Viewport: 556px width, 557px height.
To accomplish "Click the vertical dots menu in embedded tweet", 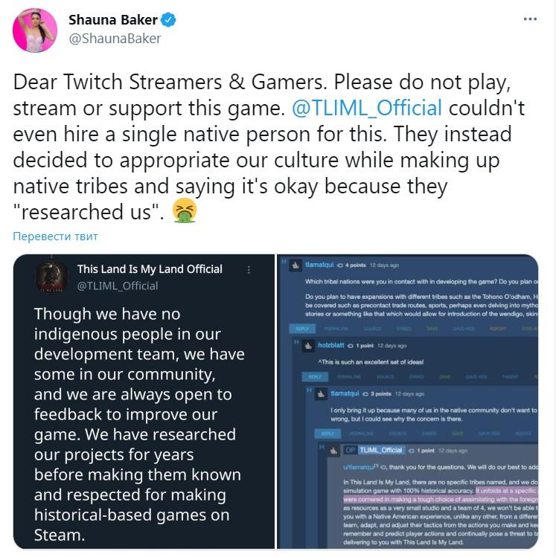I will pos(249,270).
